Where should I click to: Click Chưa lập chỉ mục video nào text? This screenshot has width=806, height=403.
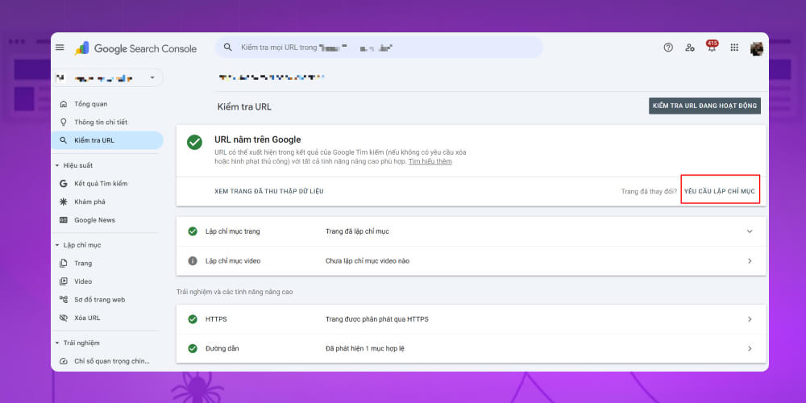click(x=368, y=260)
